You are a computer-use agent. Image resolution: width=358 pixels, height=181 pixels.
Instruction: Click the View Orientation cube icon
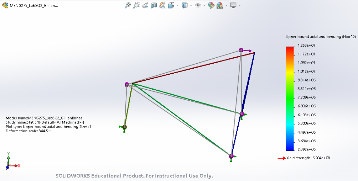pyautogui.click(x=171, y=5)
